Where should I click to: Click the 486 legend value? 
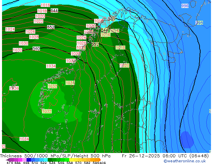(x=17, y=163)
